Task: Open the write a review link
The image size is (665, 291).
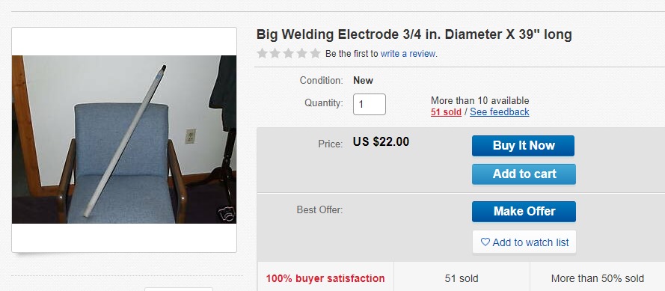Action: [408, 54]
